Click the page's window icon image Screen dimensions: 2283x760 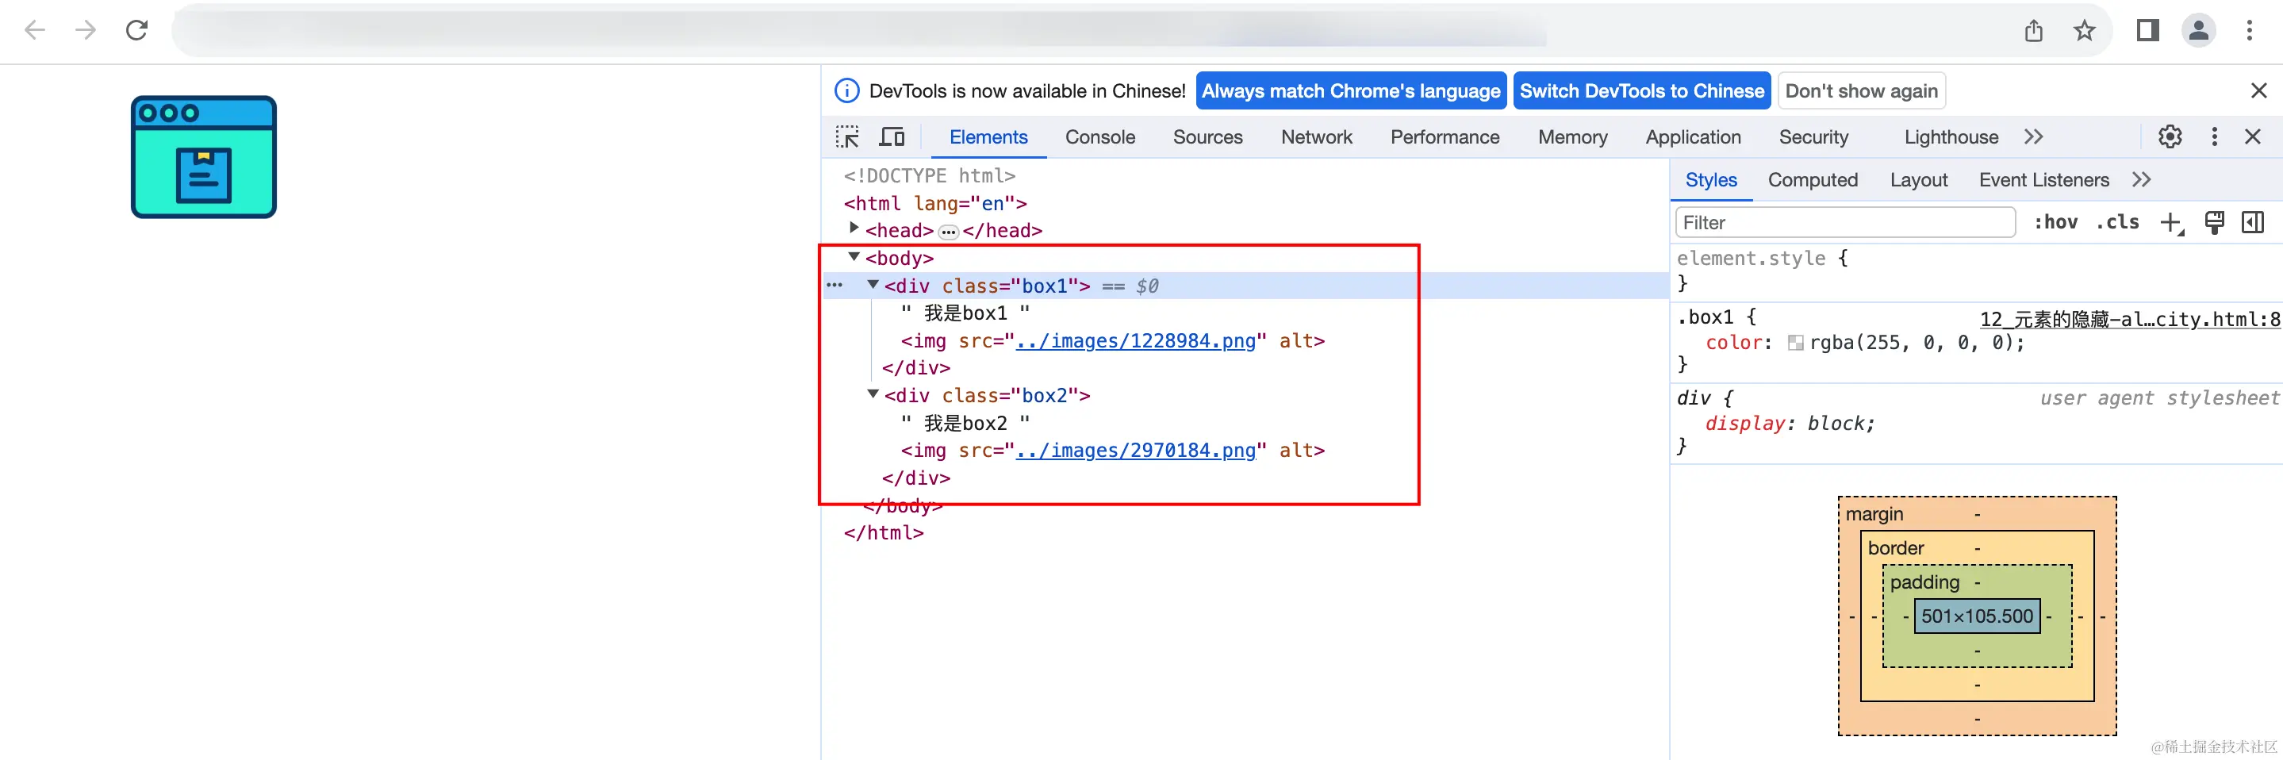204,157
